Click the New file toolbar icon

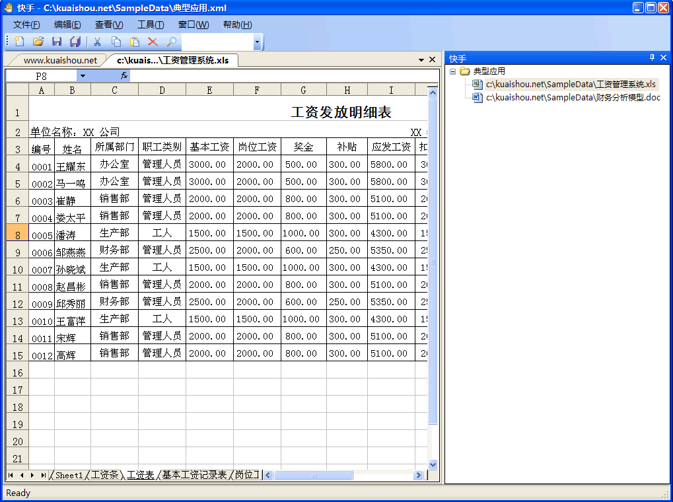[19, 42]
